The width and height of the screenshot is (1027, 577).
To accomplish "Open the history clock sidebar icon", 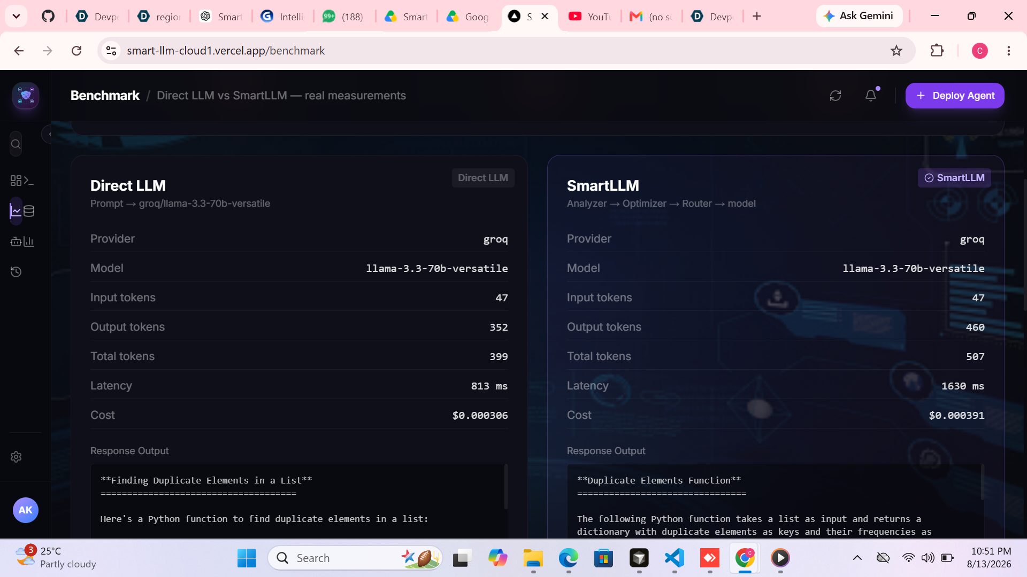I will pos(16,272).
